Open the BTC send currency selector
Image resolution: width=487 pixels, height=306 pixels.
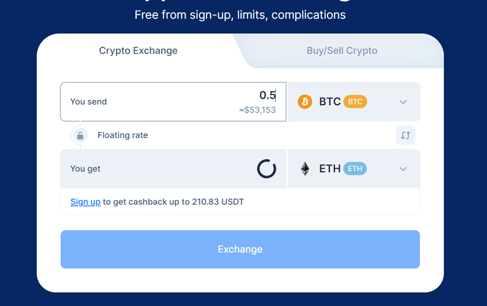(x=354, y=101)
